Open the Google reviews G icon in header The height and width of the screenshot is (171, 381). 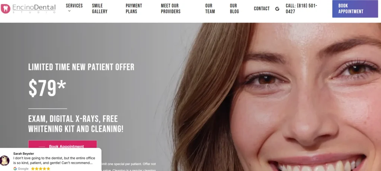coord(277,9)
